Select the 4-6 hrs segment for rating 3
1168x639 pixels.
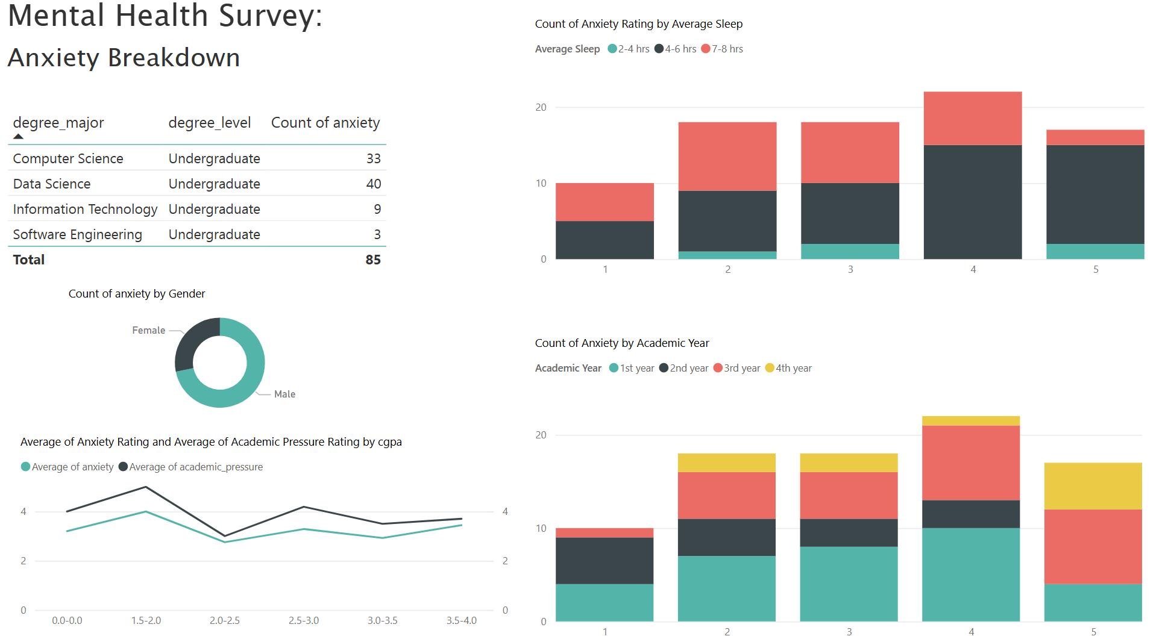(x=850, y=213)
